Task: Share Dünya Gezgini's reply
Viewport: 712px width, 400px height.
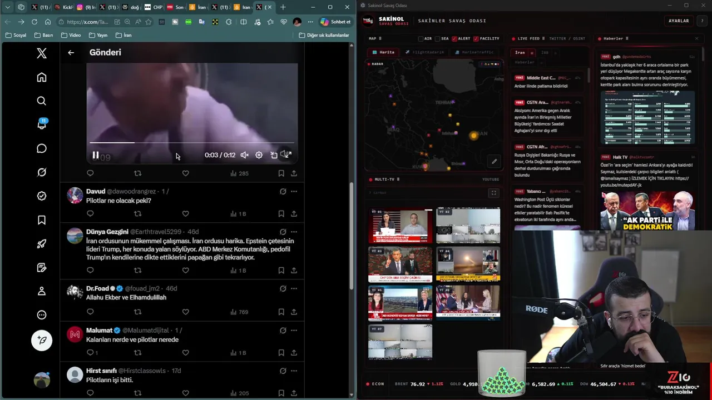Action: [x=294, y=271]
